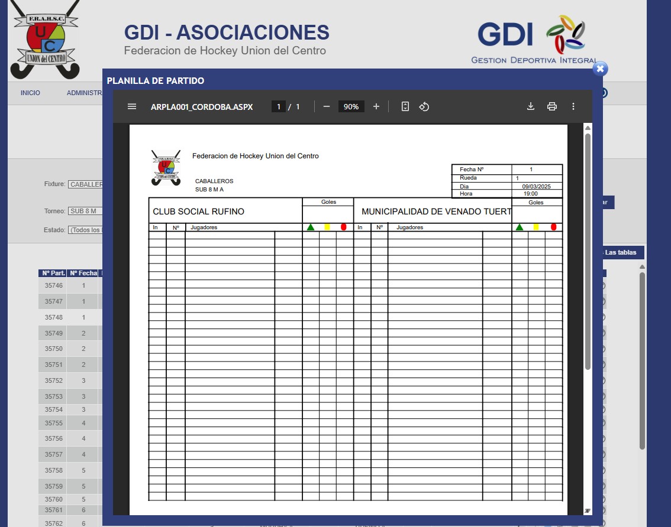
Task: Click the PDF page number field
Action: (278, 106)
